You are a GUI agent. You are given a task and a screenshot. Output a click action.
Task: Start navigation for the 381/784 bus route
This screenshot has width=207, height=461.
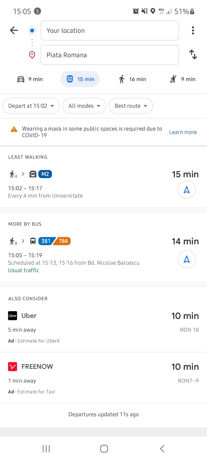coord(187,259)
